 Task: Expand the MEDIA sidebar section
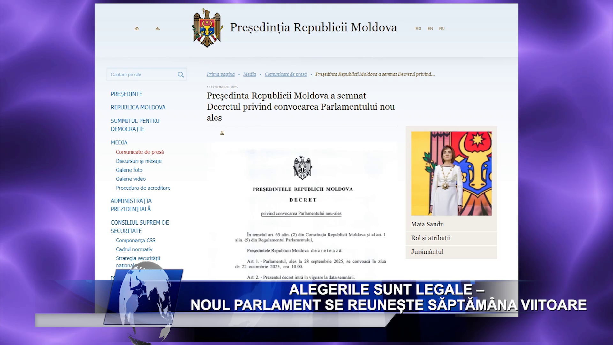point(119,142)
